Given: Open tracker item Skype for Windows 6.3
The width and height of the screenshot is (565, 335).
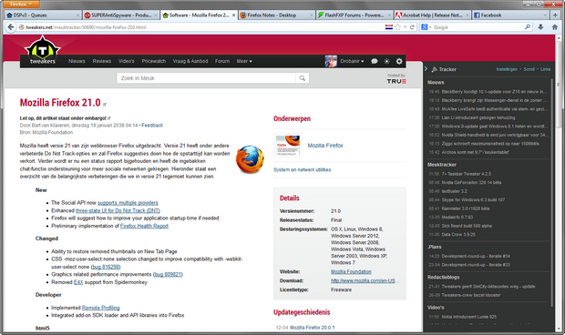Looking at the screenshot, I should [473, 199].
